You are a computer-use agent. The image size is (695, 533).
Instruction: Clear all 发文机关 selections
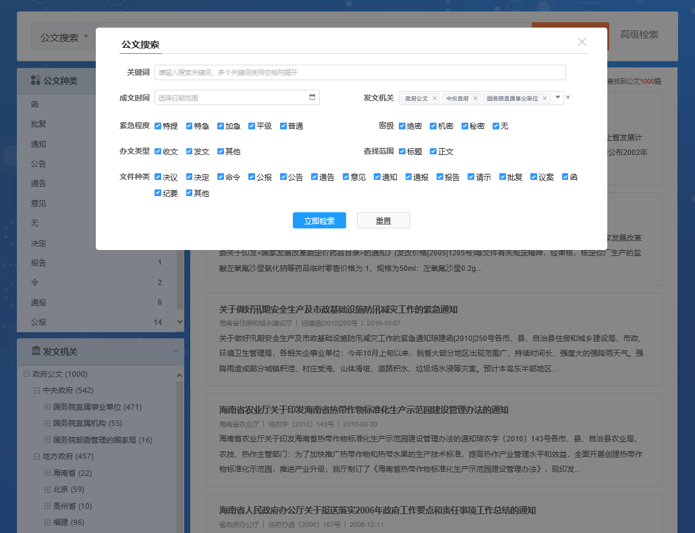tap(567, 97)
